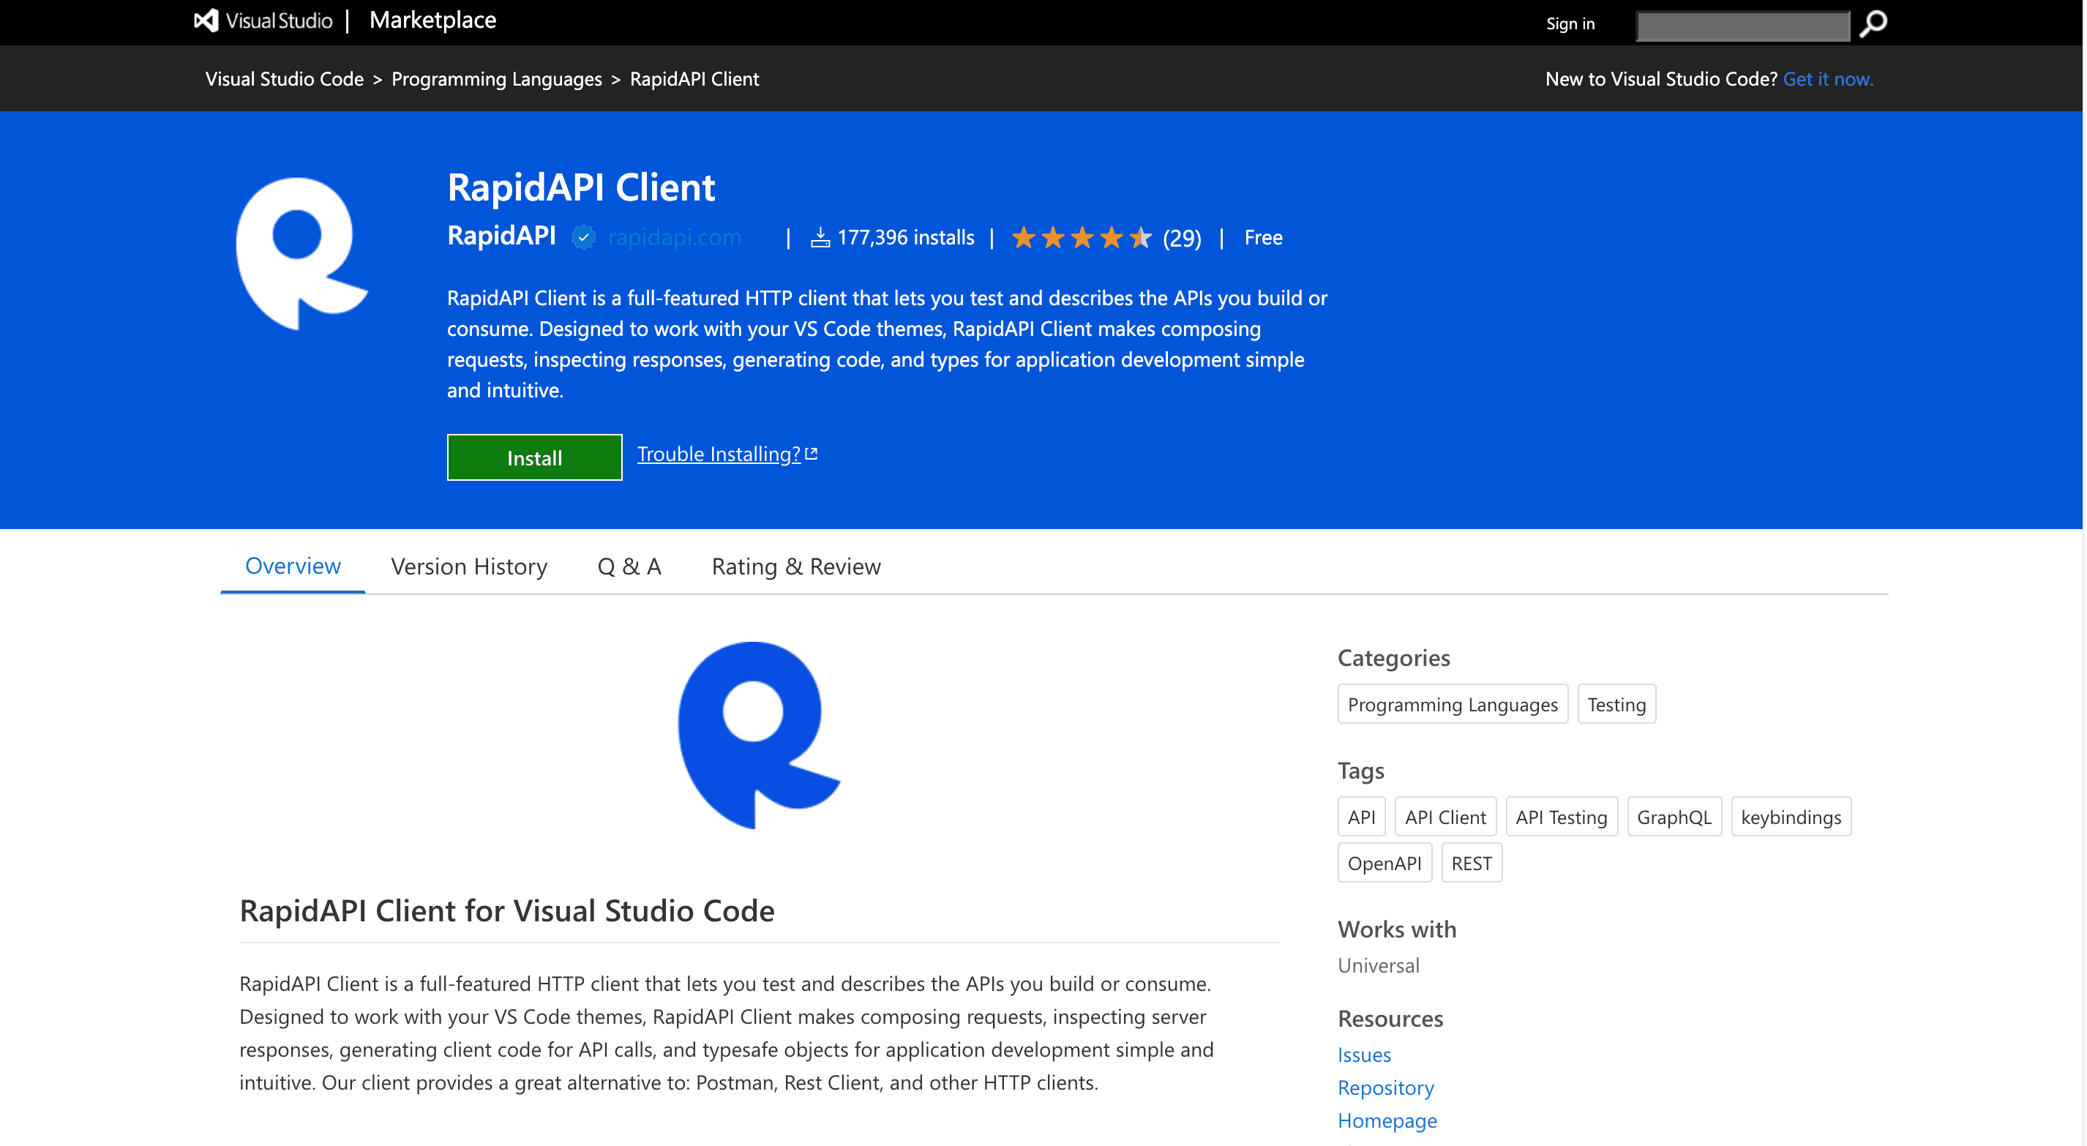Click the API Client tag
2087x1146 pixels.
click(1445, 816)
